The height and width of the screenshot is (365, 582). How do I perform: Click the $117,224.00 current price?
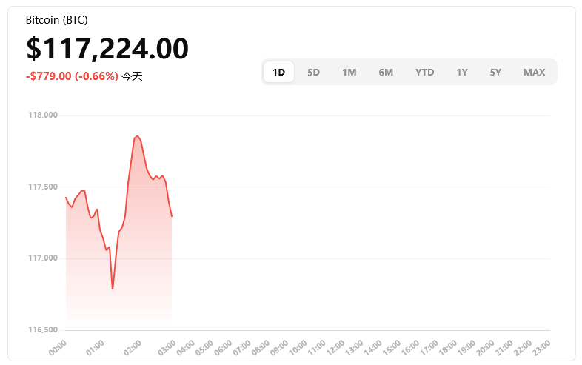[107, 49]
